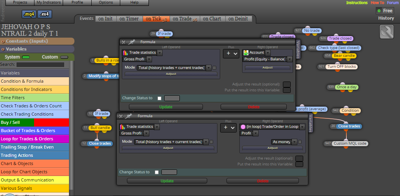The height and width of the screenshot is (196, 400).
Task: Switch to the on Init tab
Action: click(x=106, y=19)
